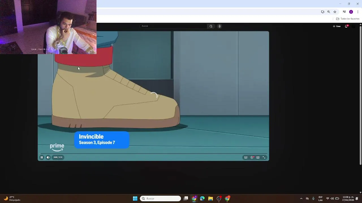Open the Windows notification center icon
Viewport: 362px width, 203px height.
[x=357, y=198]
